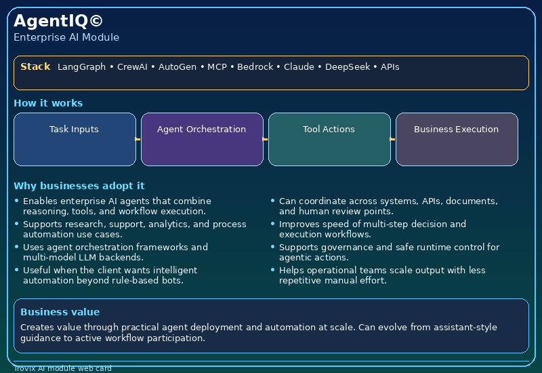The width and height of the screenshot is (542, 373).
Task: Click connector between Tool Actions and Business Execution
Action: click(393, 139)
